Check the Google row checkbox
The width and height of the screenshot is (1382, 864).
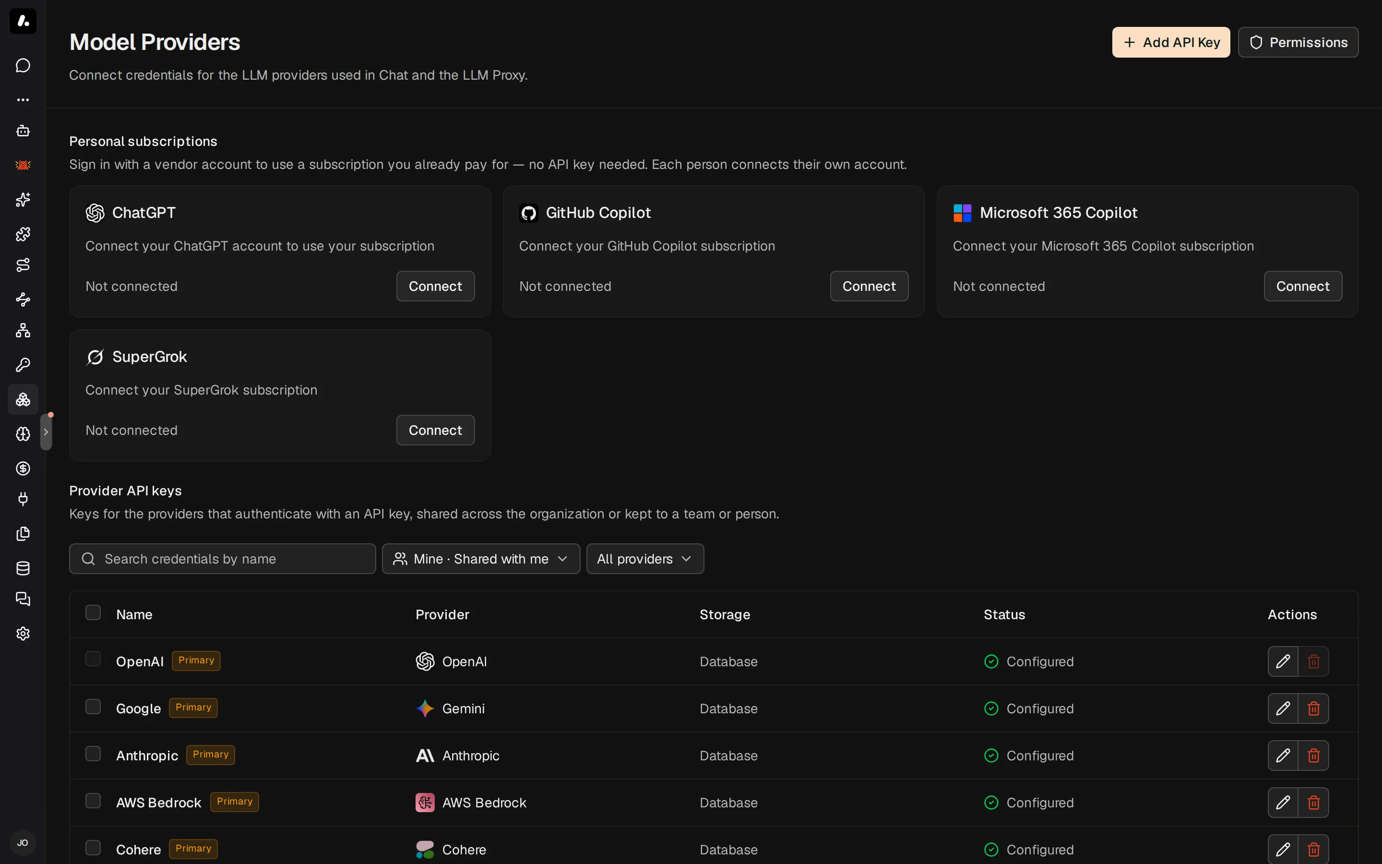coord(93,706)
